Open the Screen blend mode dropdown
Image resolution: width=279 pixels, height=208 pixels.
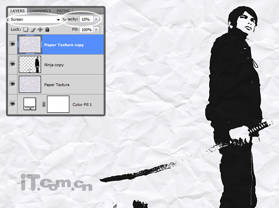tap(35, 20)
